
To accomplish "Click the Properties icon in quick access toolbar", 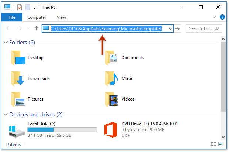I will (20, 7).
